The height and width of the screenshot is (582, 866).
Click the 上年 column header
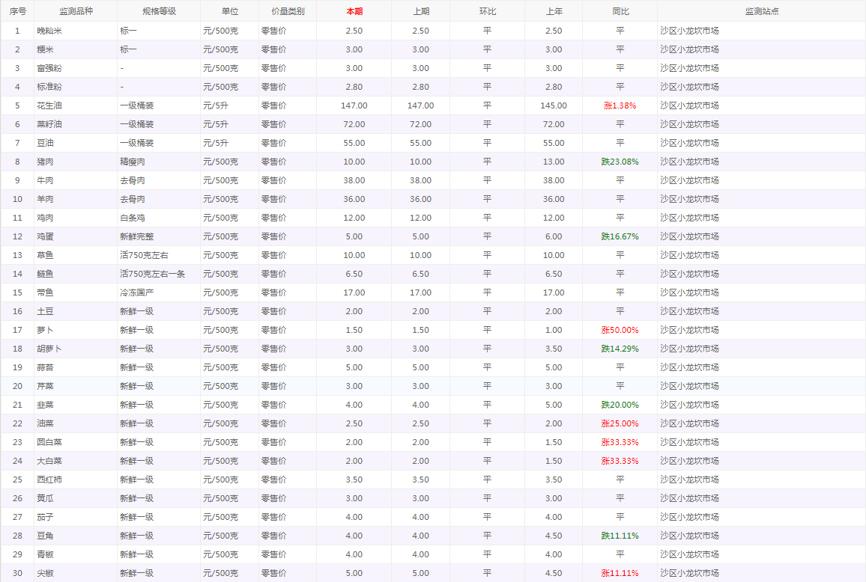pos(553,11)
